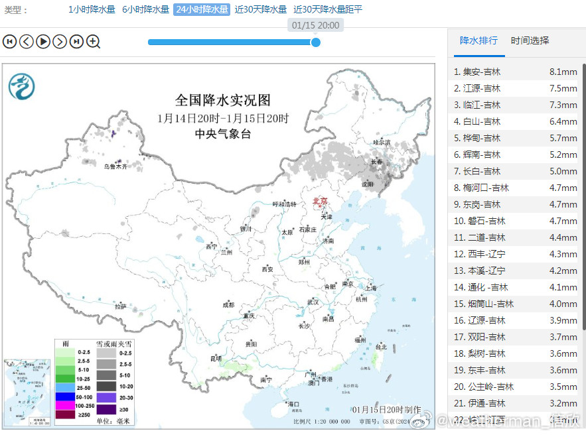
Task: Open the 类型 selection row
Action: click(x=15, y=10)
